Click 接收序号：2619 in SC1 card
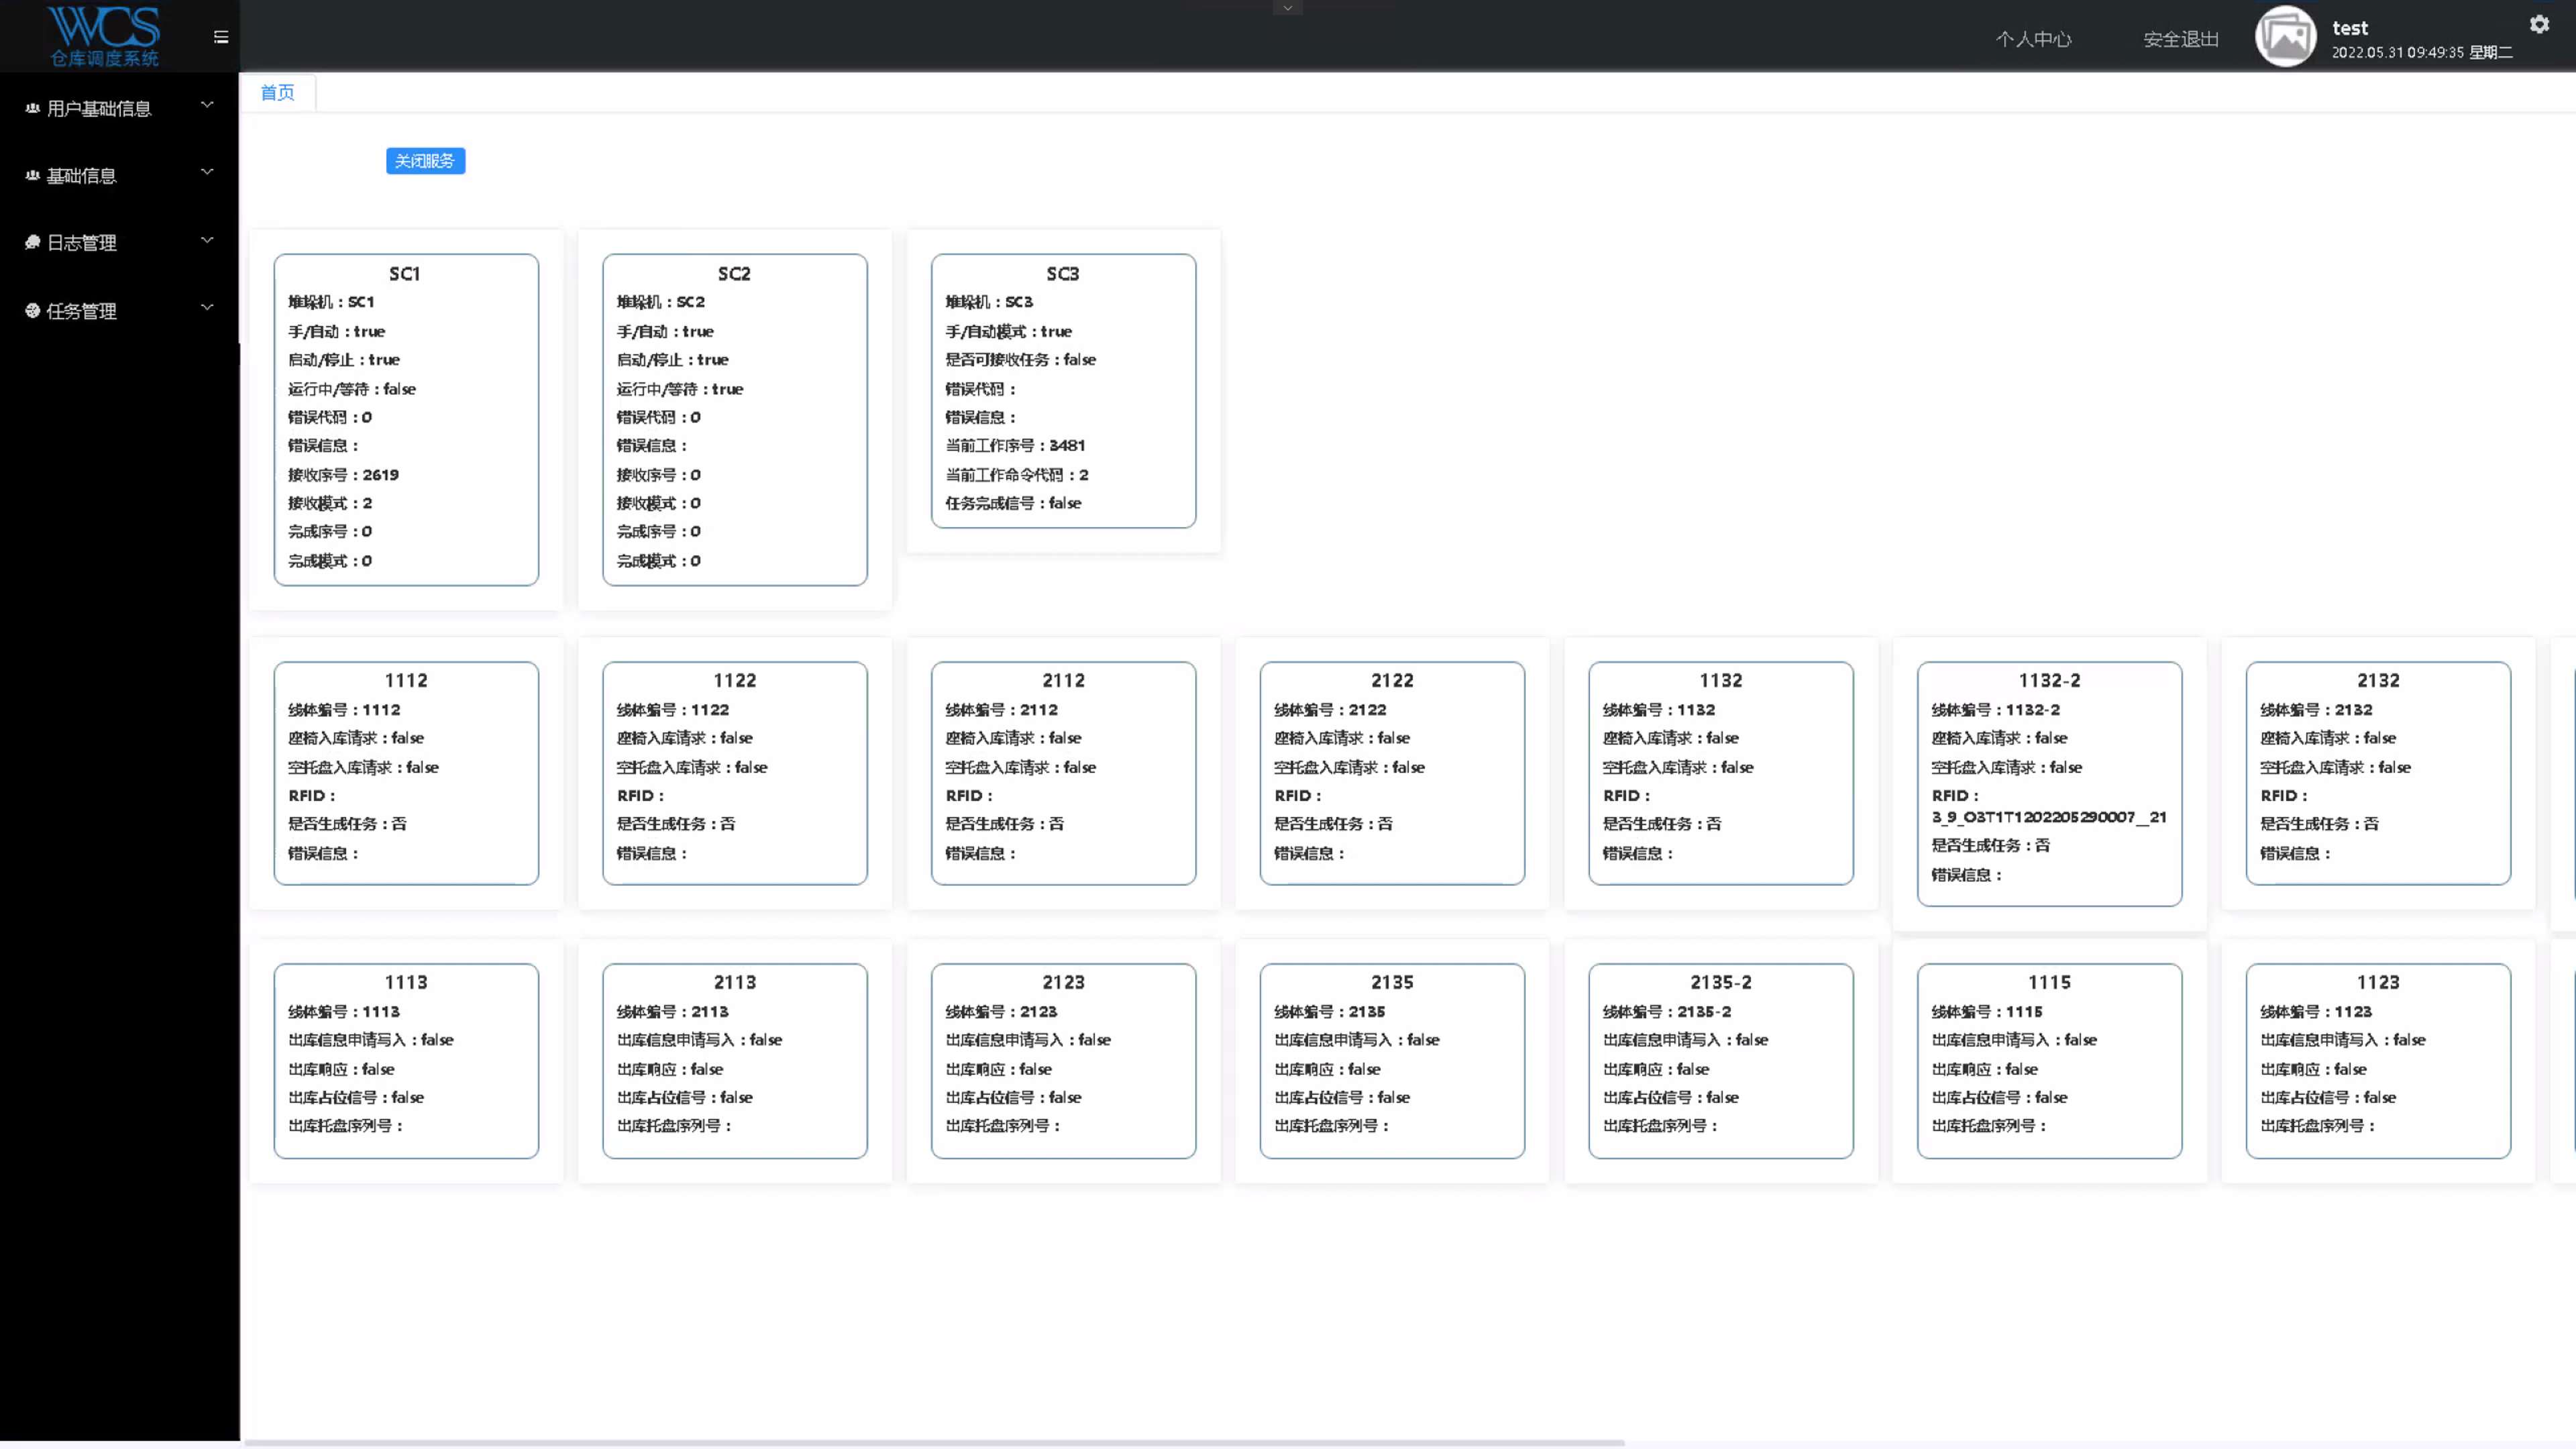This screenshot has height=1449, width=2576. [343, 475]
